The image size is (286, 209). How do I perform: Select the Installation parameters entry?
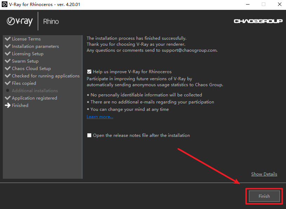click(35, 46)
